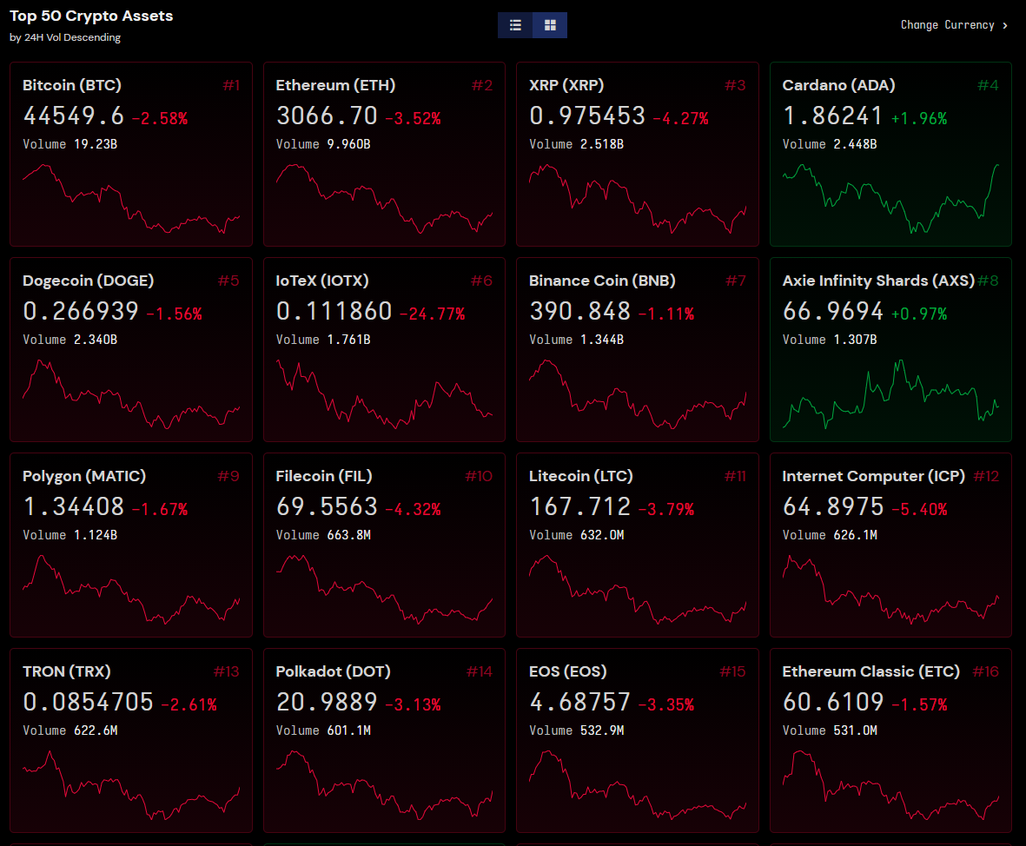Click Axie Infinity change +0.97%
This screenshot has height=846, width=1026.
tap(919, 314)
